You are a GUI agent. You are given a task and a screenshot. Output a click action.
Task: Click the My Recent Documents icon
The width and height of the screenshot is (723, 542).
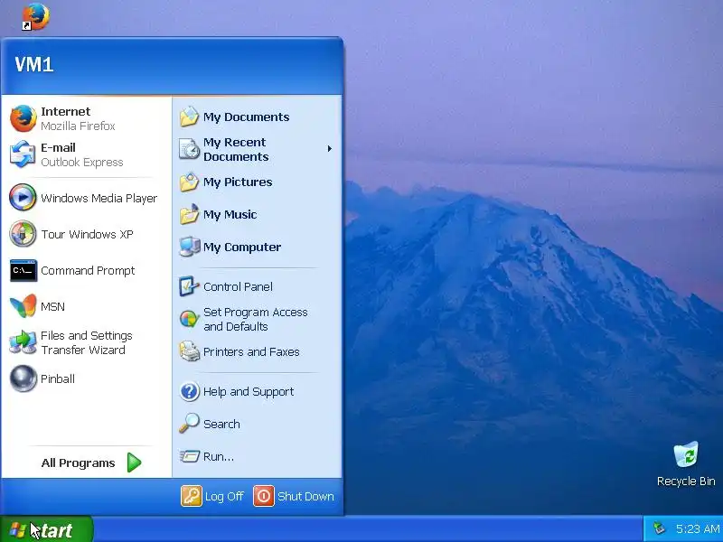[x=189, y=149]
